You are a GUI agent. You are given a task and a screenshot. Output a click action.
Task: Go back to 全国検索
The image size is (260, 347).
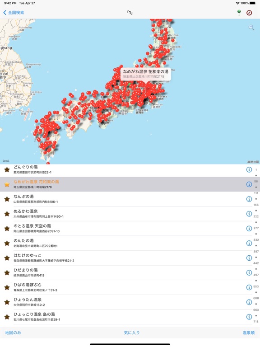click(14, 13)
